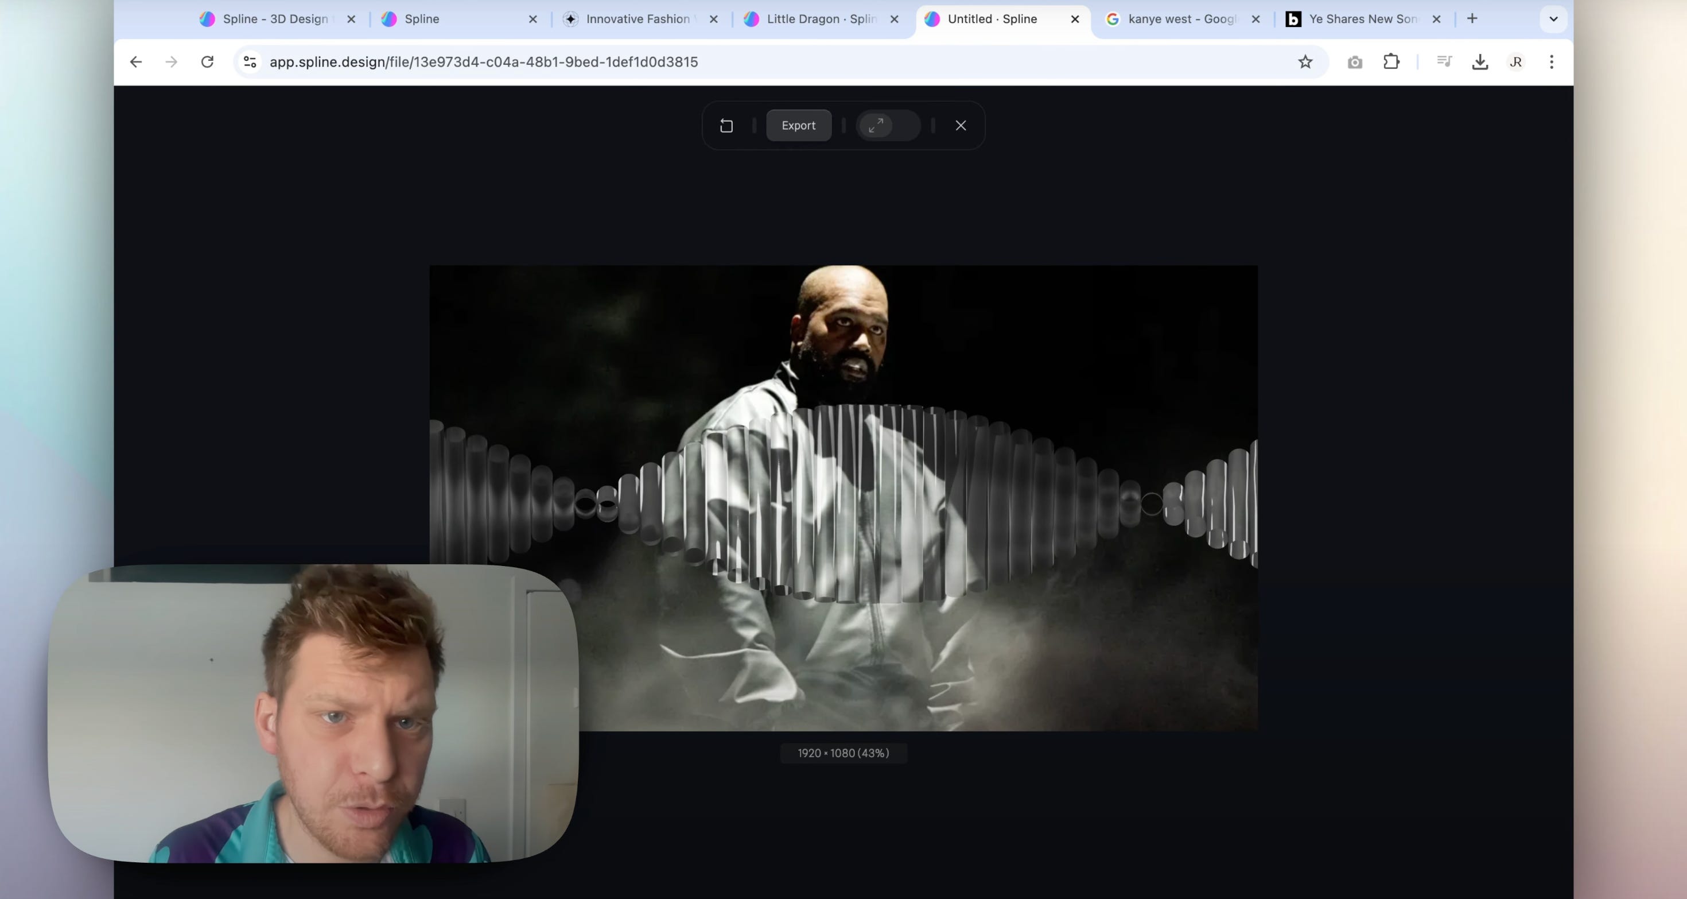The width and height of the screenshot is (1687, 899).
Task: Click the browser forward arrow
Action: pyautogui.click(x=171, y=61)
